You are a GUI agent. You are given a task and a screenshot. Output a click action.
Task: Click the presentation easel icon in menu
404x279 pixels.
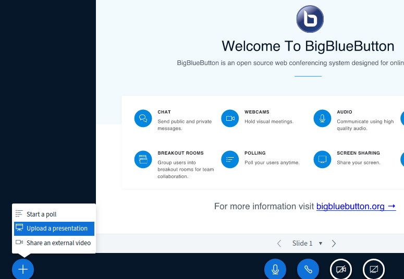[19, 227]
